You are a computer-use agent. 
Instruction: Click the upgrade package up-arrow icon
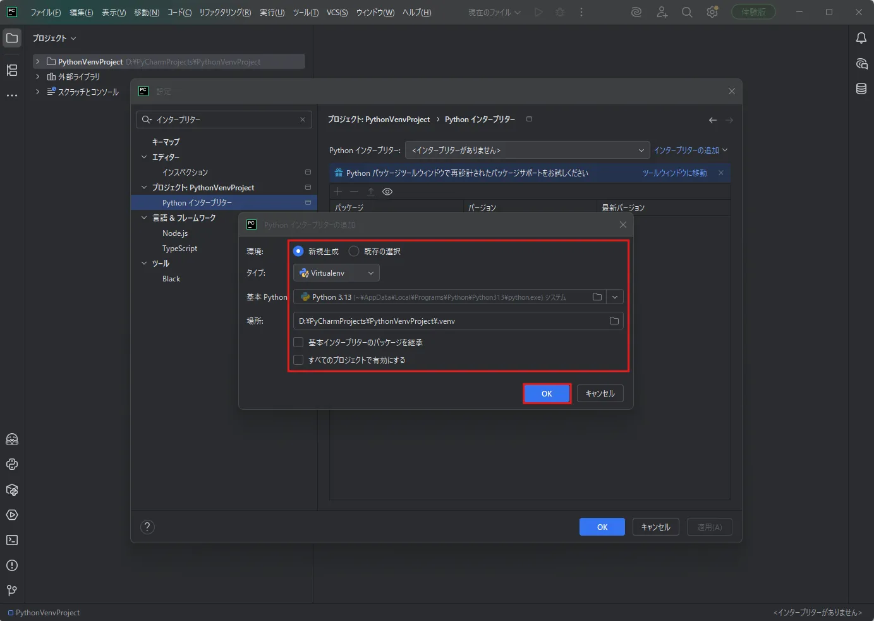click(x=371, y=192)
